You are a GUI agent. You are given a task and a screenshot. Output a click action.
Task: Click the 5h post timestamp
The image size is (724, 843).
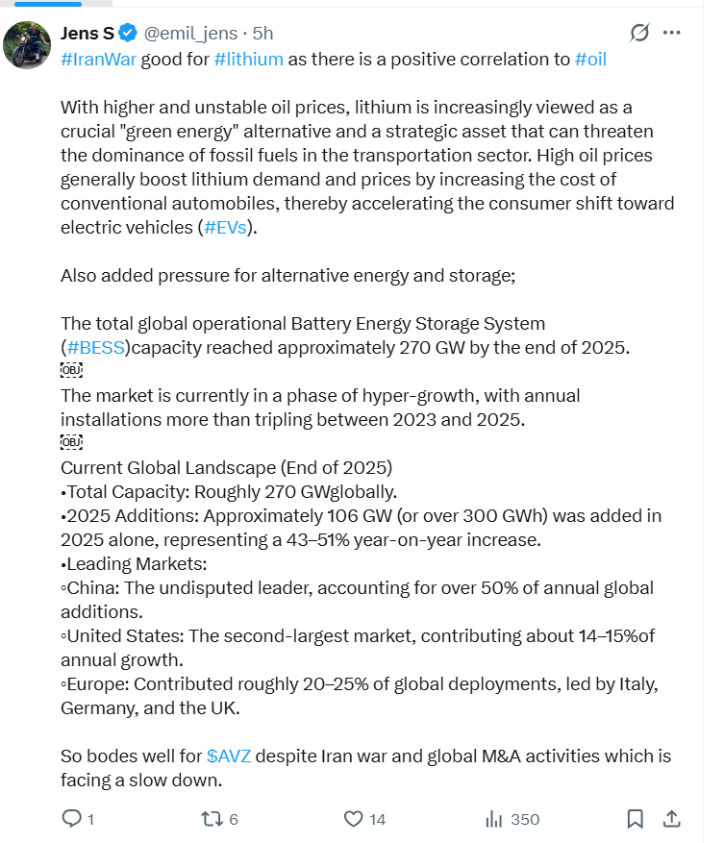click(x=262, y=35)
